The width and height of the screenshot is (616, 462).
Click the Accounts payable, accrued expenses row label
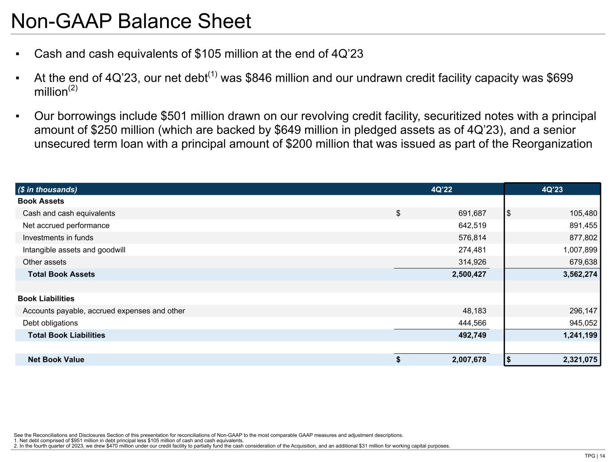click(x=104, y=311)
